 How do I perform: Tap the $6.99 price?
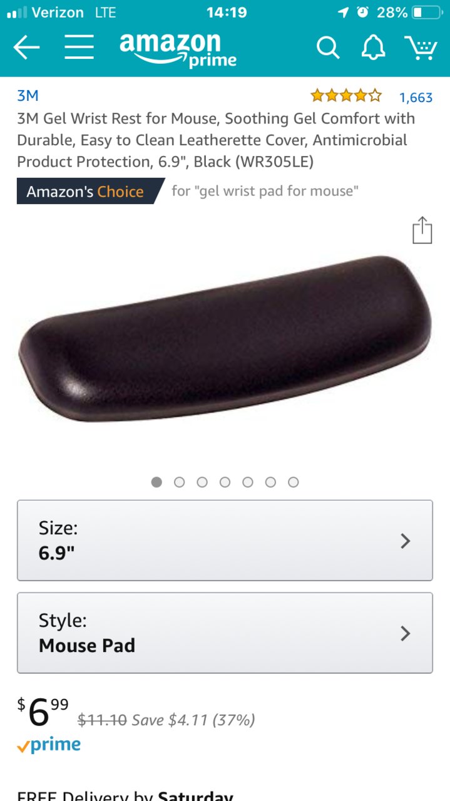(43, 712)
